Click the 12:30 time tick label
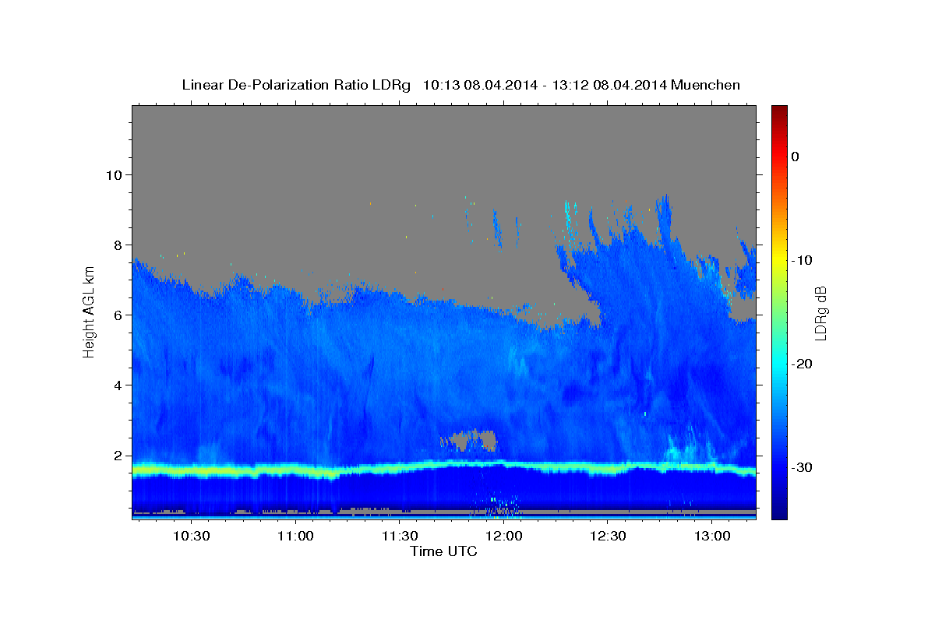Viewport: 935px width, 623px height. point(608,536)
